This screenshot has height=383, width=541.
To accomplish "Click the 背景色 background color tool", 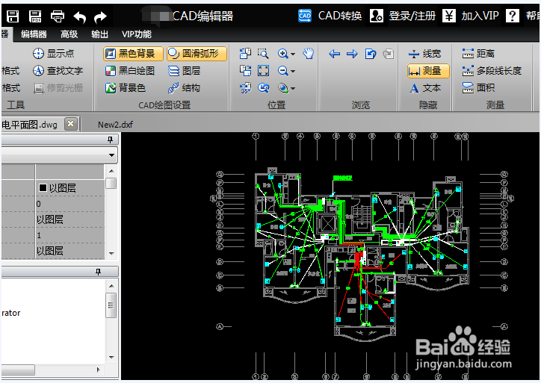I will [126, 88].
